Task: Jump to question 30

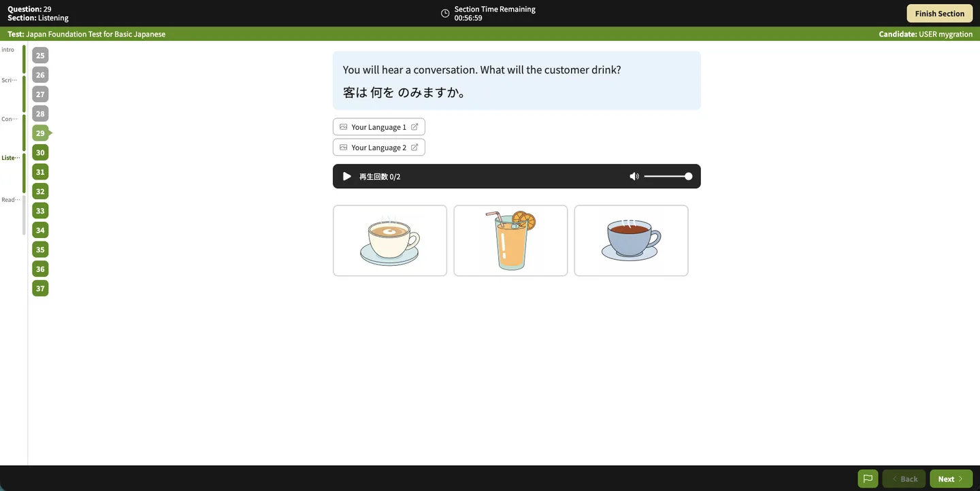Action: [x=40, y=152]
